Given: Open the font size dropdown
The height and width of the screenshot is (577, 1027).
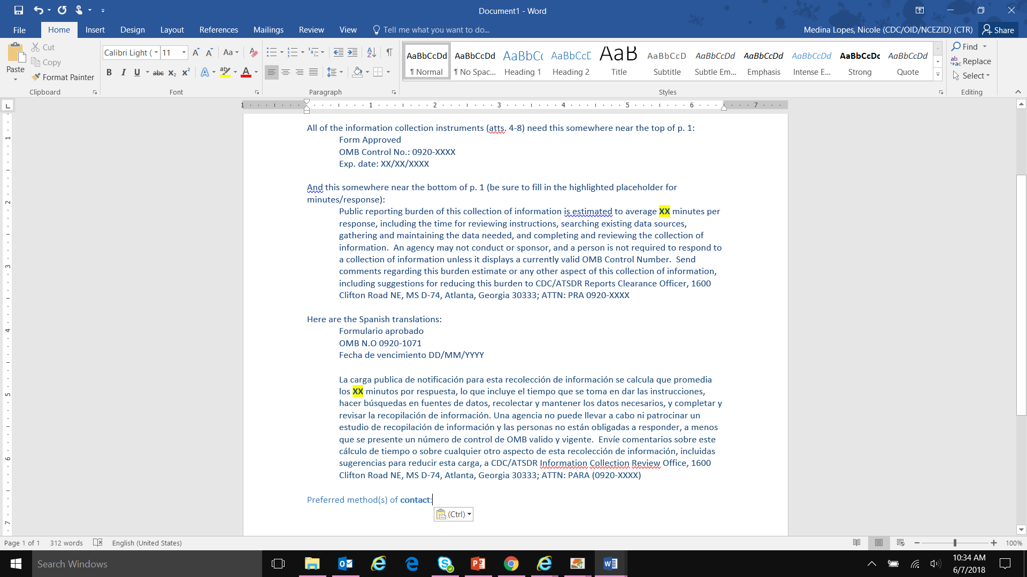Looking at the screenshot, I should (x=184, y=52).
